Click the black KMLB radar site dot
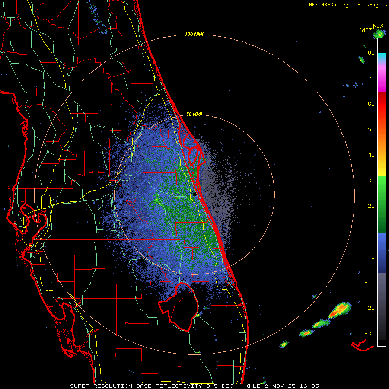This screenshot has width=389, height=389. 194,195
